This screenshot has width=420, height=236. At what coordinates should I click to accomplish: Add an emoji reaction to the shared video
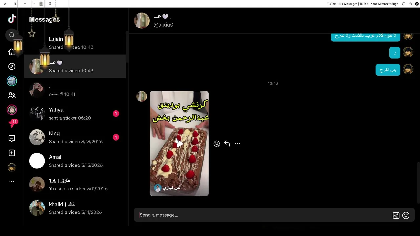pyautogui.click(x=217, y=144)
